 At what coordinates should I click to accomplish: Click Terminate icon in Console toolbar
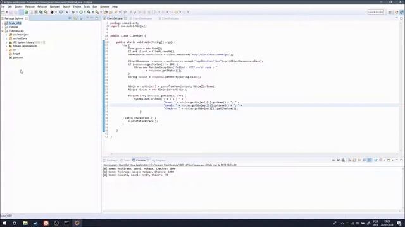(333, 160)
